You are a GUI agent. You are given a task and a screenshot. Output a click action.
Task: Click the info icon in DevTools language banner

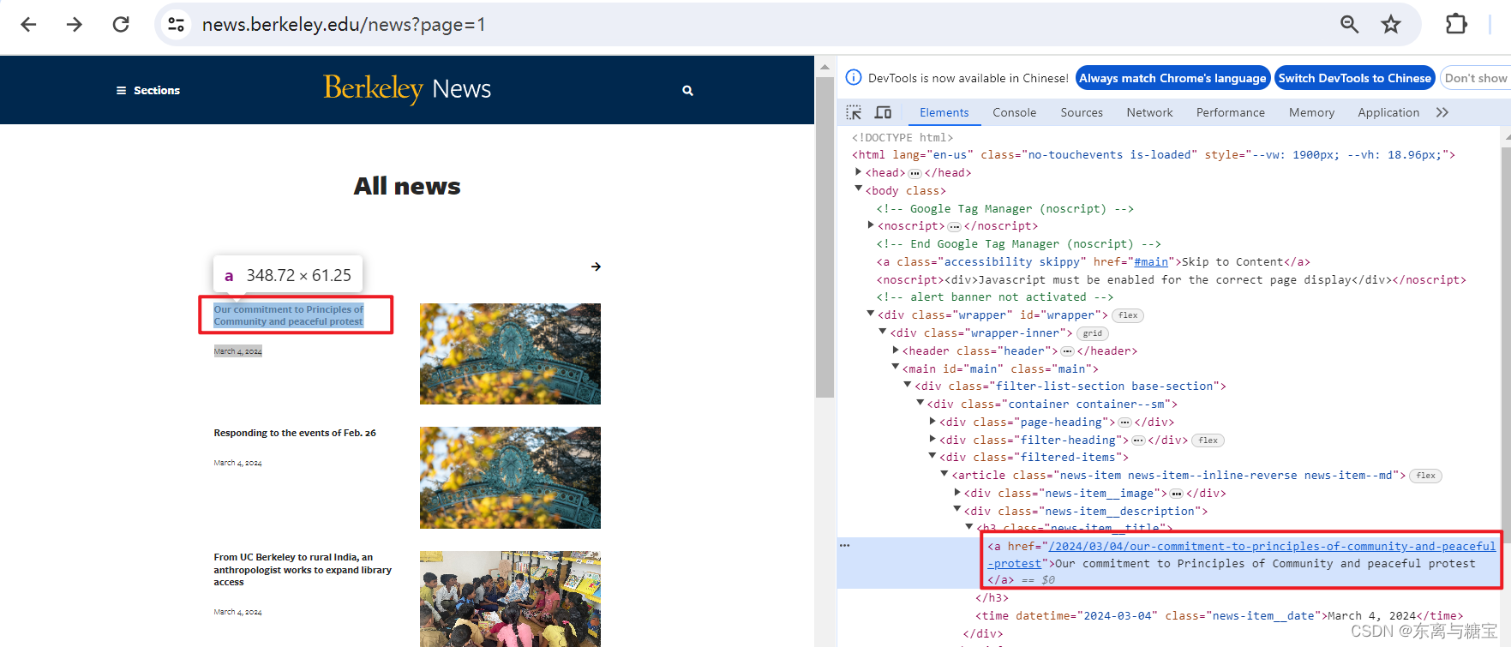(854, 77)
